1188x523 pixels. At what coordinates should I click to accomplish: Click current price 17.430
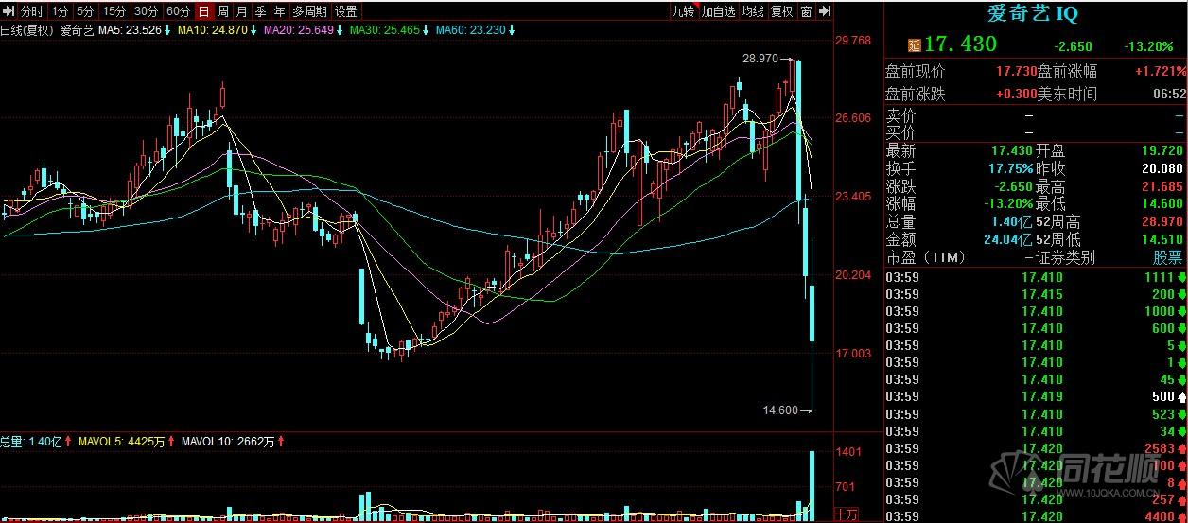click(960, 44)
